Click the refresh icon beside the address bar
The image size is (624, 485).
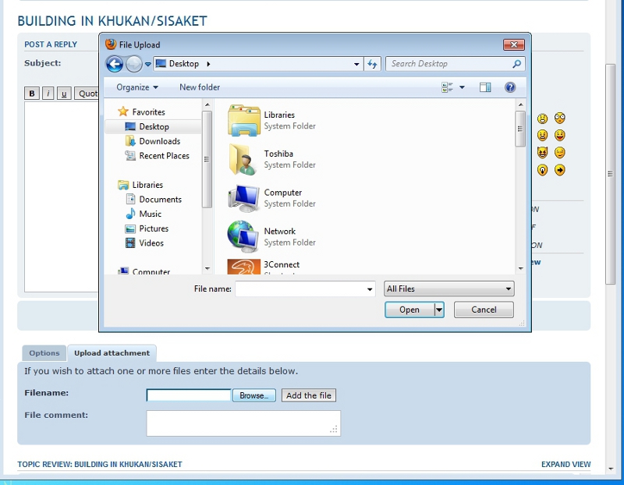(x=372, y=64)
